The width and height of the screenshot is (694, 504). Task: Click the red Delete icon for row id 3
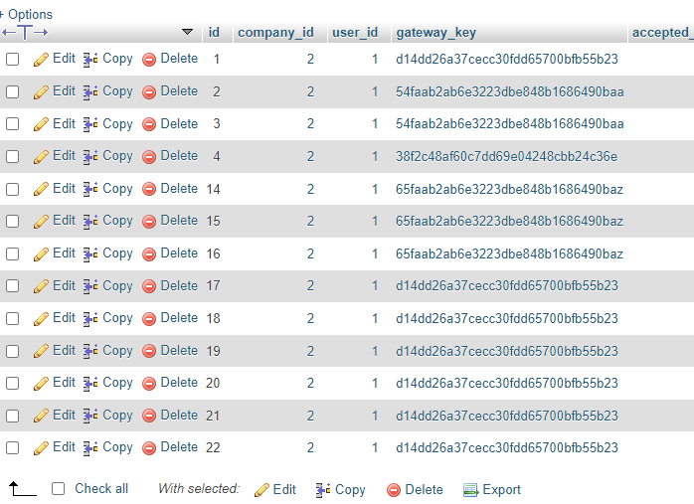click(149, 124)
